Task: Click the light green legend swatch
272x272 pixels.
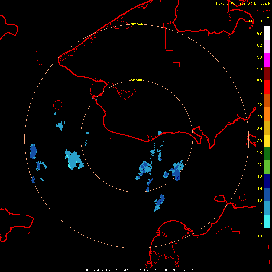Action: coord(267,167)
